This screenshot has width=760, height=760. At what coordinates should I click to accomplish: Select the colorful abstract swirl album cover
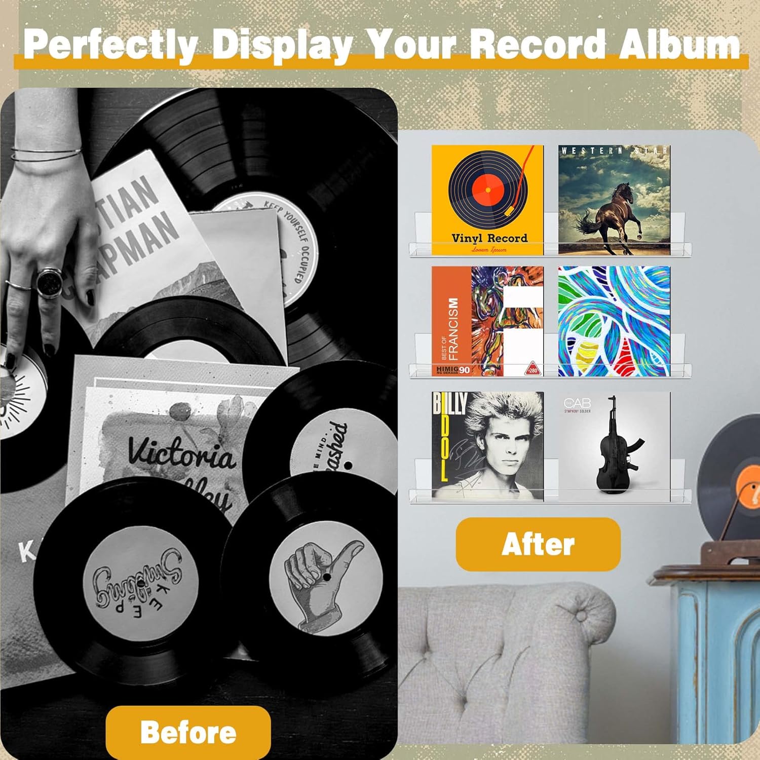coord(614,321)
